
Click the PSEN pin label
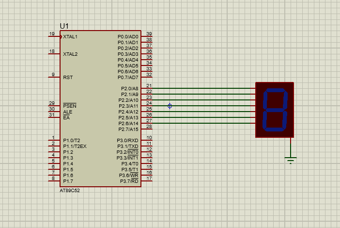point(70,106)
